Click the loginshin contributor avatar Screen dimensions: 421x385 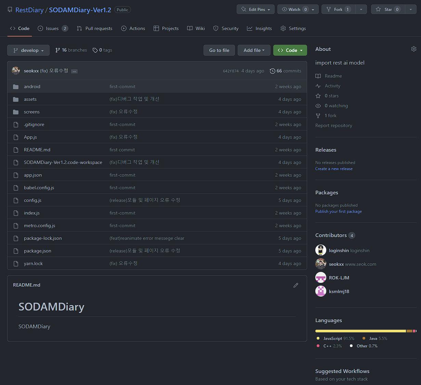pos(321,250)
